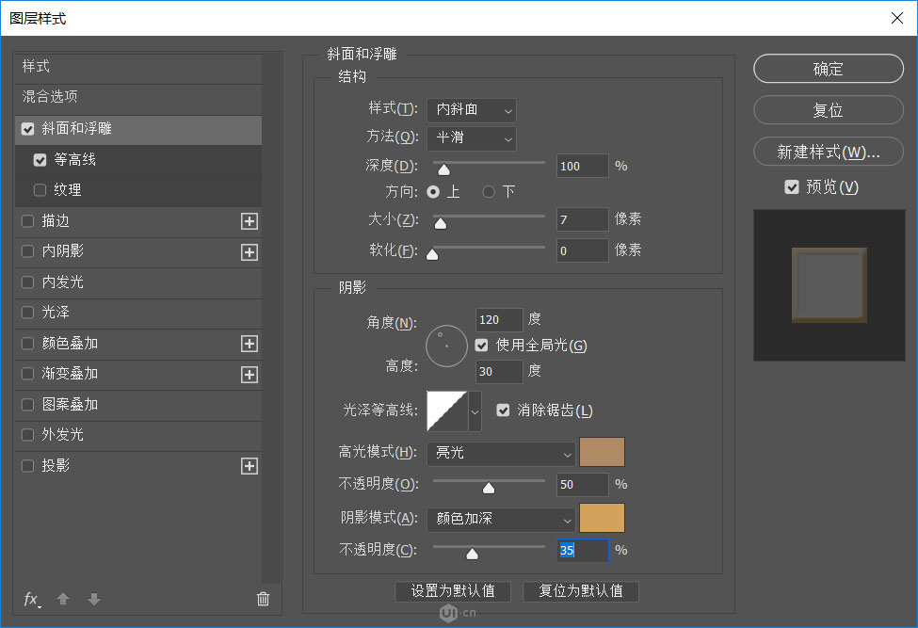Screen dimensions: 918x628
Task: Click the style preview thumbnail
Action: [x=829, y=285]
